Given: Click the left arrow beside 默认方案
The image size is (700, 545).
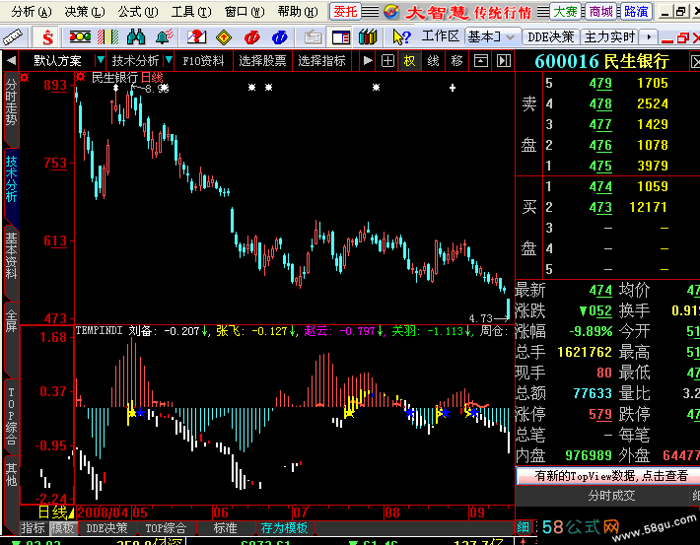Looking at the screenshot, I should 11,61.
